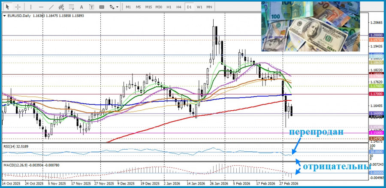
Task: Select the Fibonacci retracement tool
Action: pos(72,7)
